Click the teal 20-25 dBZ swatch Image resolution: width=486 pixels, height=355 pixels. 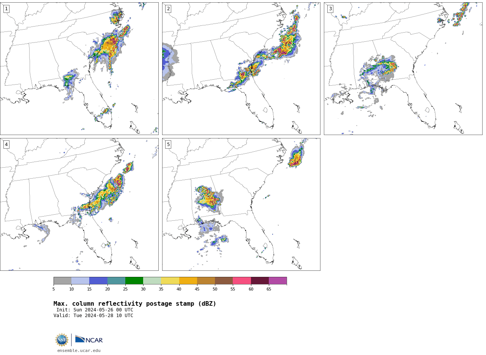coord(116,281)
